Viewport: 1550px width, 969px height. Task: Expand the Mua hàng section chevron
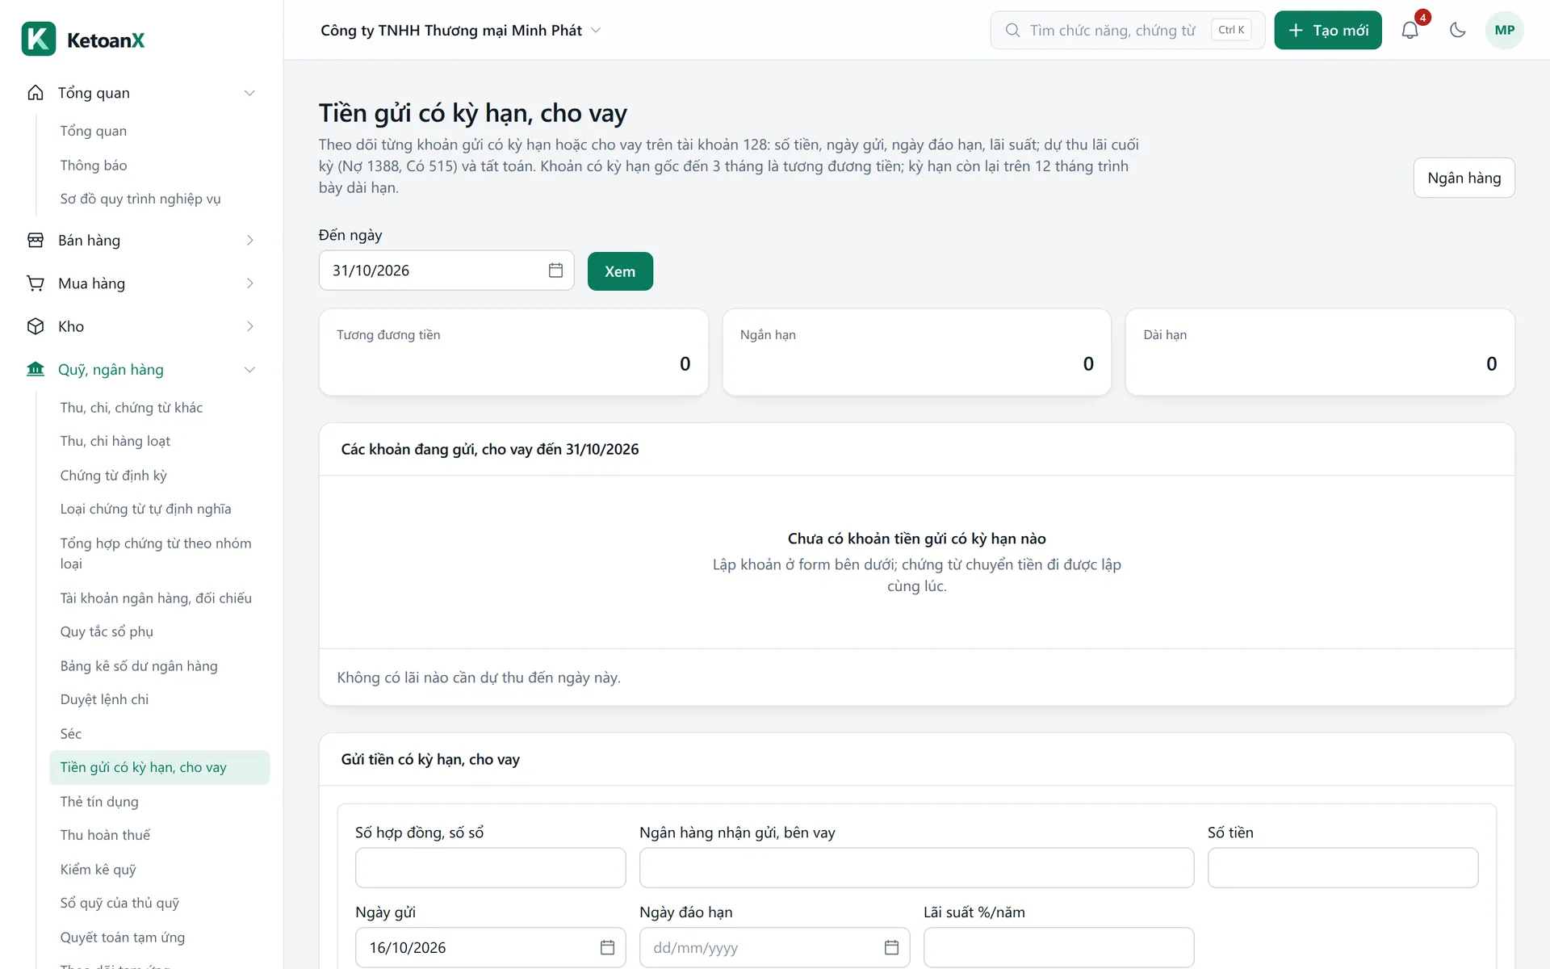(x=249, y=283)
